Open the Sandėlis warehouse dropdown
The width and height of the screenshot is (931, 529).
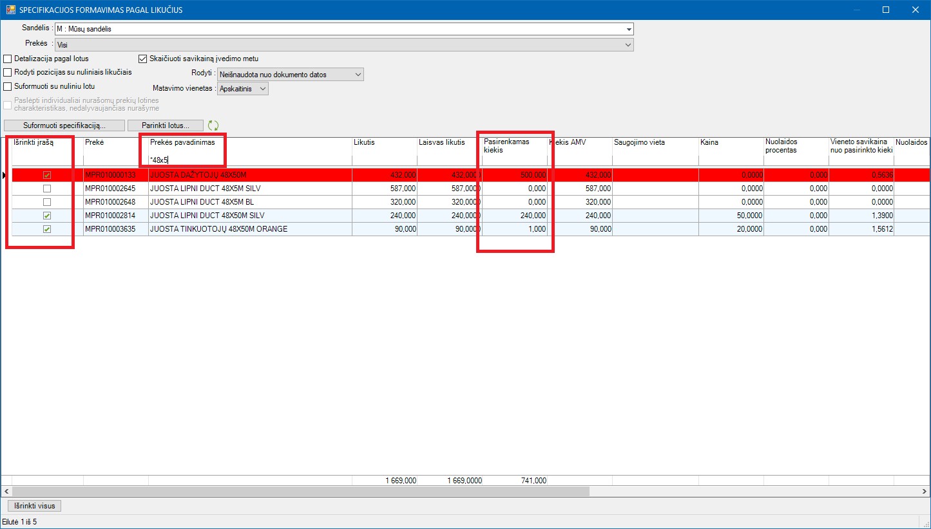tap(628, 29)
